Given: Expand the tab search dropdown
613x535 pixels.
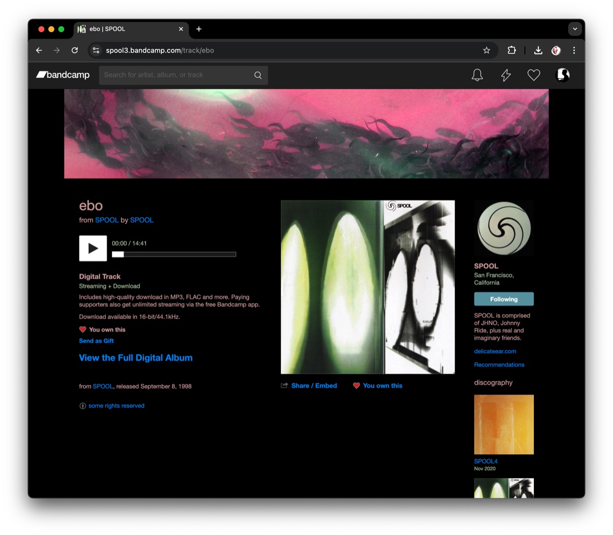Looking at the screenshot, I should tap(575, 29).
